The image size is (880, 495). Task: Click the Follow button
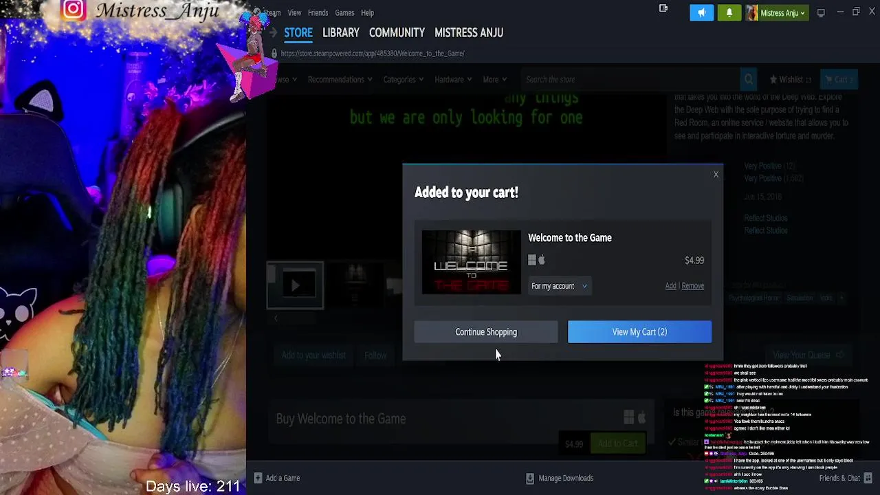(375, 355)
